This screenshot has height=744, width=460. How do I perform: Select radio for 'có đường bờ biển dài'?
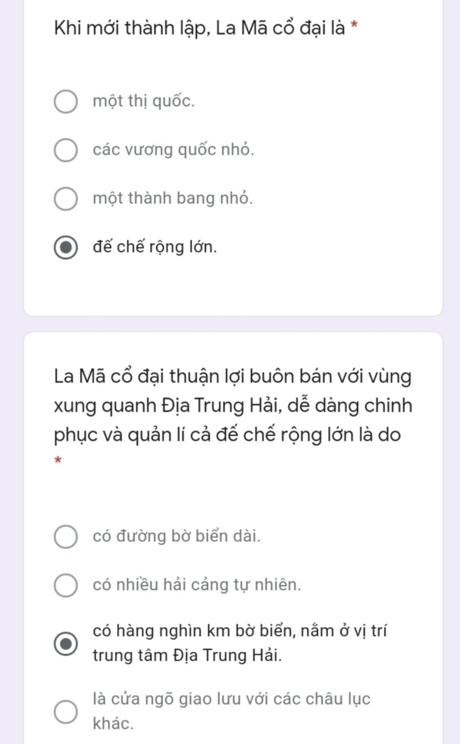point(66,537)
